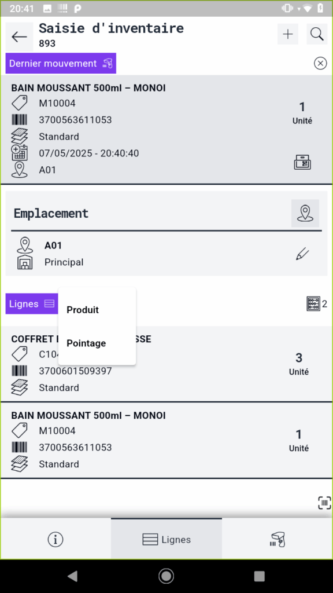
Task: Tap the Android home navigation button
Action: pyautogui.click(x=166, y=576)
